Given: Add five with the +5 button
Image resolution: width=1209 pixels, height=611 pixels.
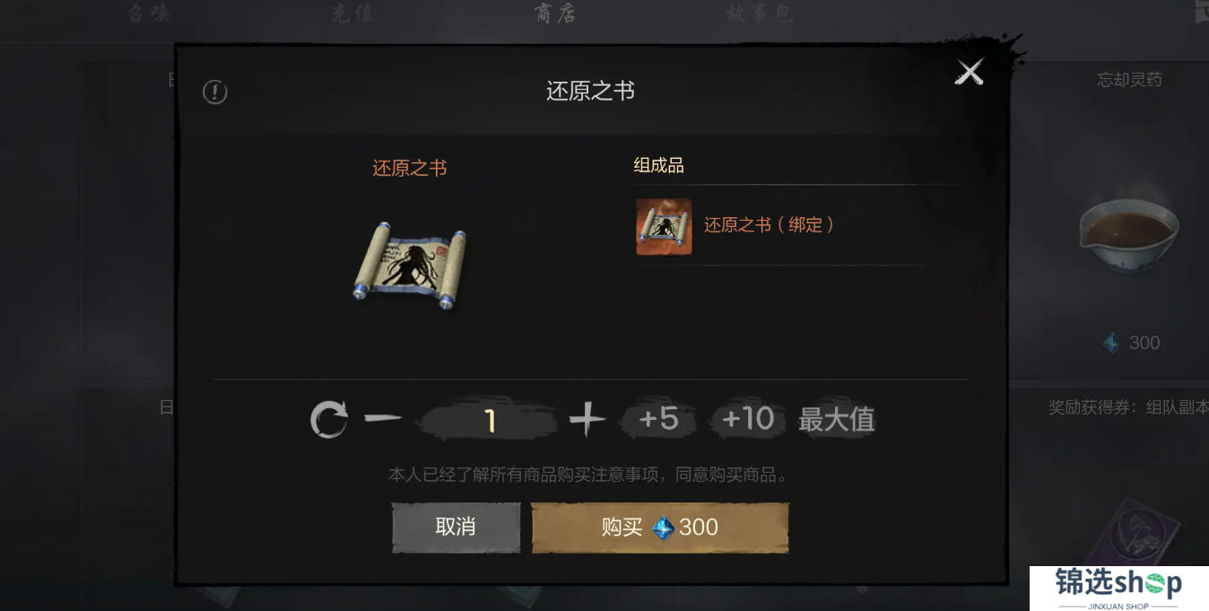Looking at the screenshot, I should tap(658, 419).
